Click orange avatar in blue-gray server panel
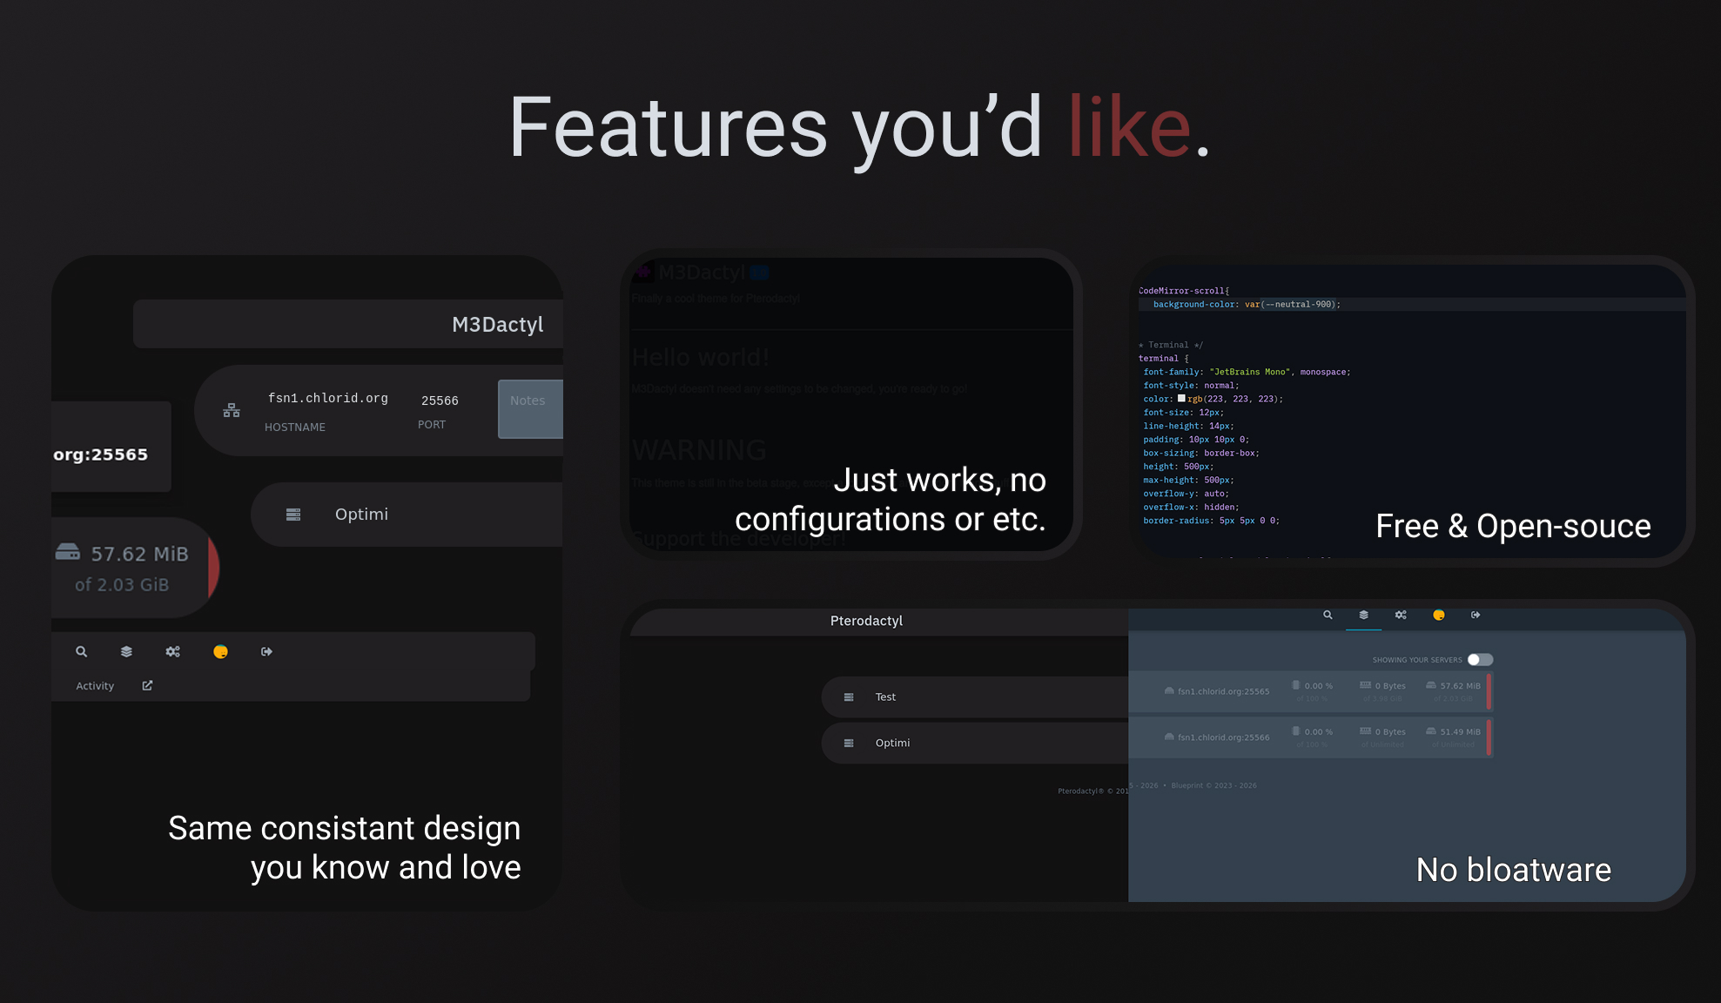 (1439, 615)
